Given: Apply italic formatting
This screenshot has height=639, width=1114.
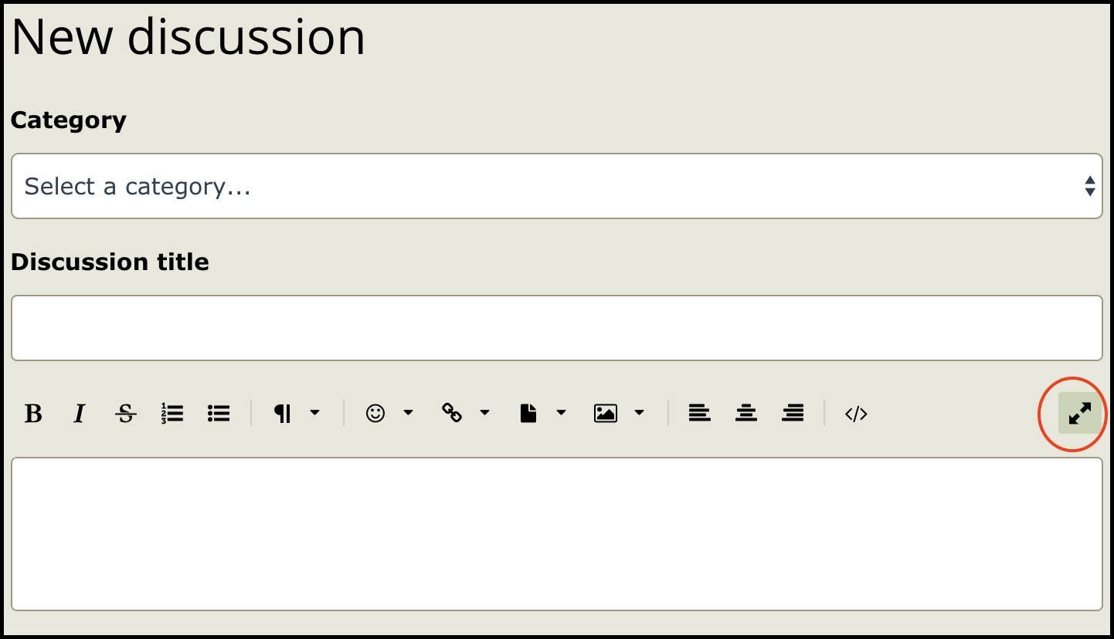Looking at the screenshot, I should [79, 414].
